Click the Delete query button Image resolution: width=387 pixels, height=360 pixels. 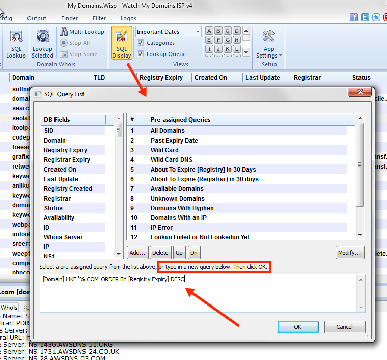160,253
